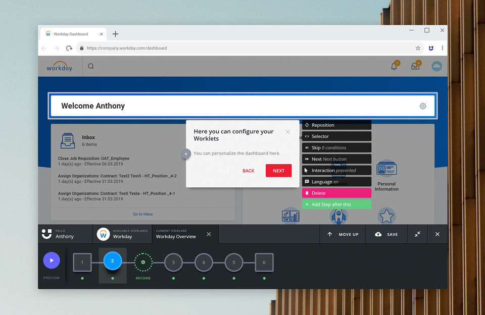Open Skip 0 conditions option
Viewport: 485px width, 315px height.
[x=336, y=148]
